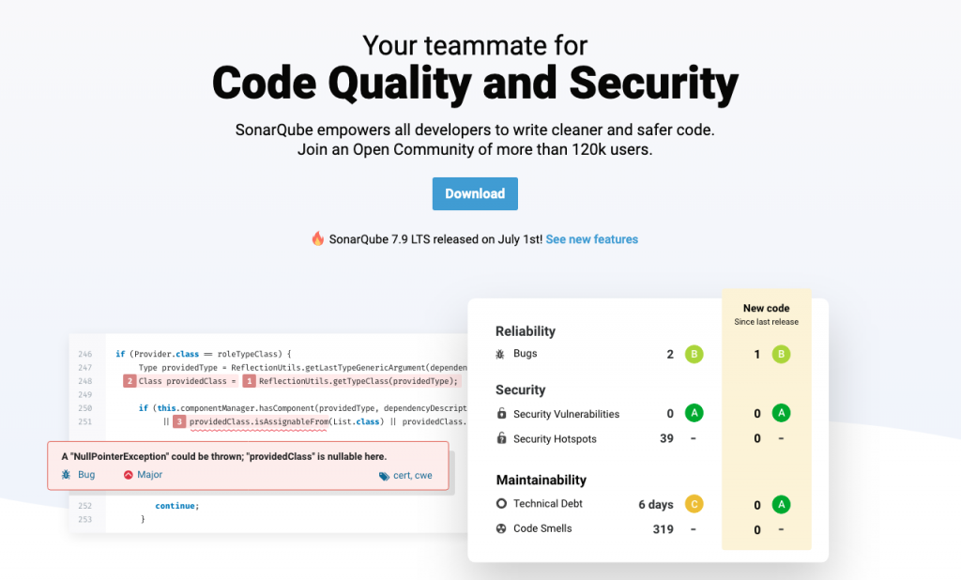The width and height of the screenshot is (961, 580).
Task: Click issue marker 2 on line 248
Action: pyautogui.click(x=130, y=381)
